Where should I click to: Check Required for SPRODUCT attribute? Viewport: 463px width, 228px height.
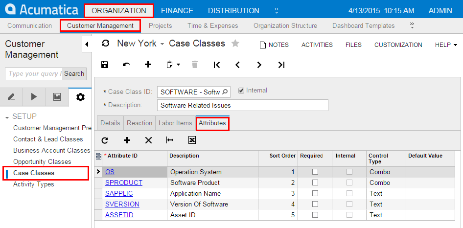pos(315,182)
